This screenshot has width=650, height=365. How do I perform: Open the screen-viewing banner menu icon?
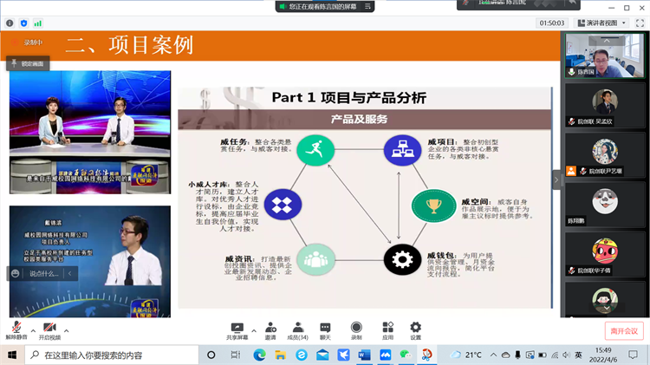click(367, 6)
